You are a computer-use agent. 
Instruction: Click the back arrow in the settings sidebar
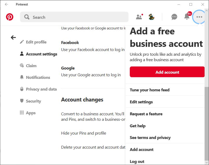tap(13, 37)
